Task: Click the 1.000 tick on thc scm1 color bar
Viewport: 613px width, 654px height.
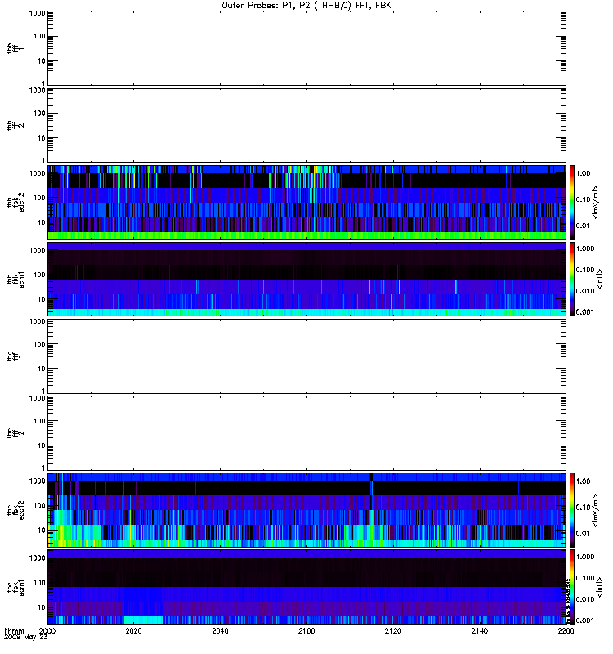Action: coord(585,557)
